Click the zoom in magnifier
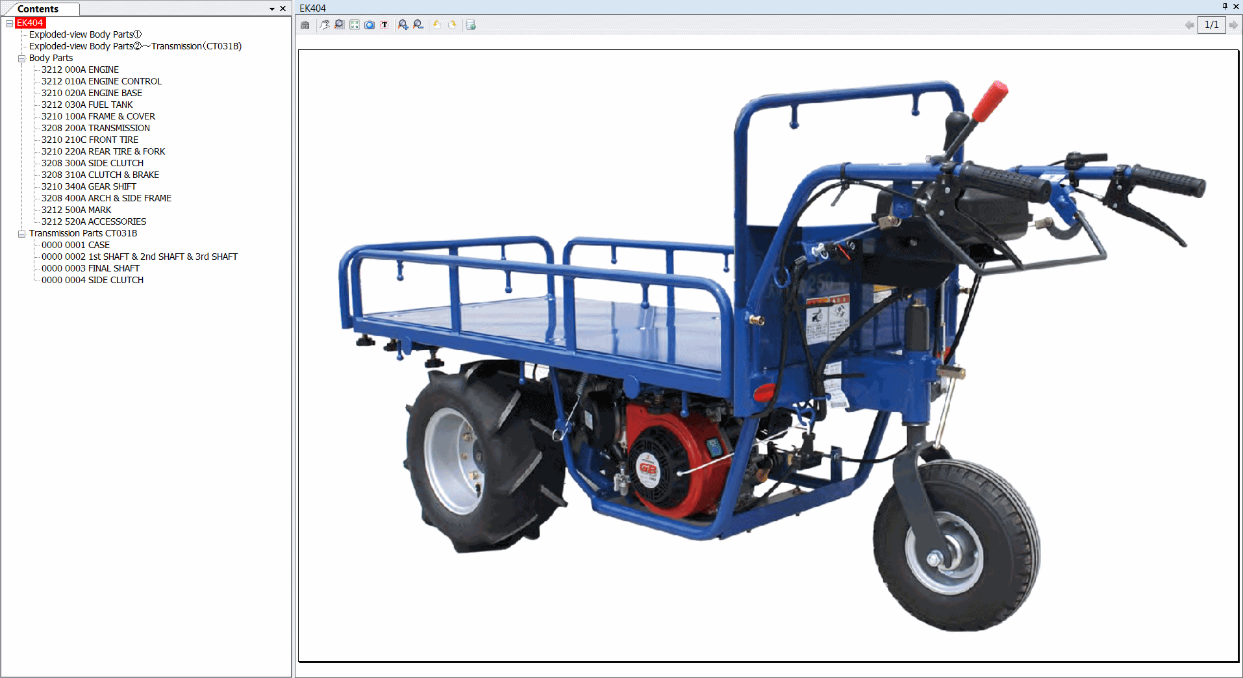This screenshot has height=678, width=1243. coord(403,25)
